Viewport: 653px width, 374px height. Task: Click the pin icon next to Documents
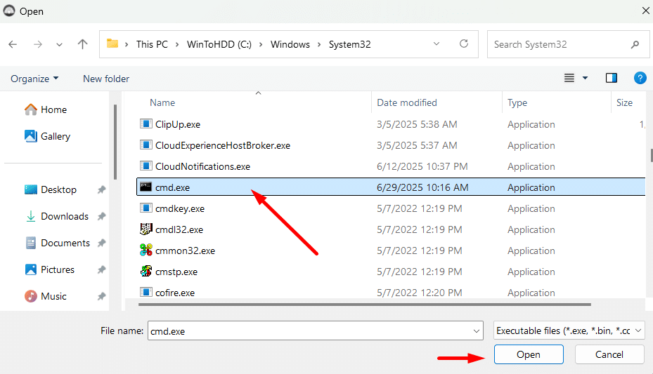click(x=101, y=243)
